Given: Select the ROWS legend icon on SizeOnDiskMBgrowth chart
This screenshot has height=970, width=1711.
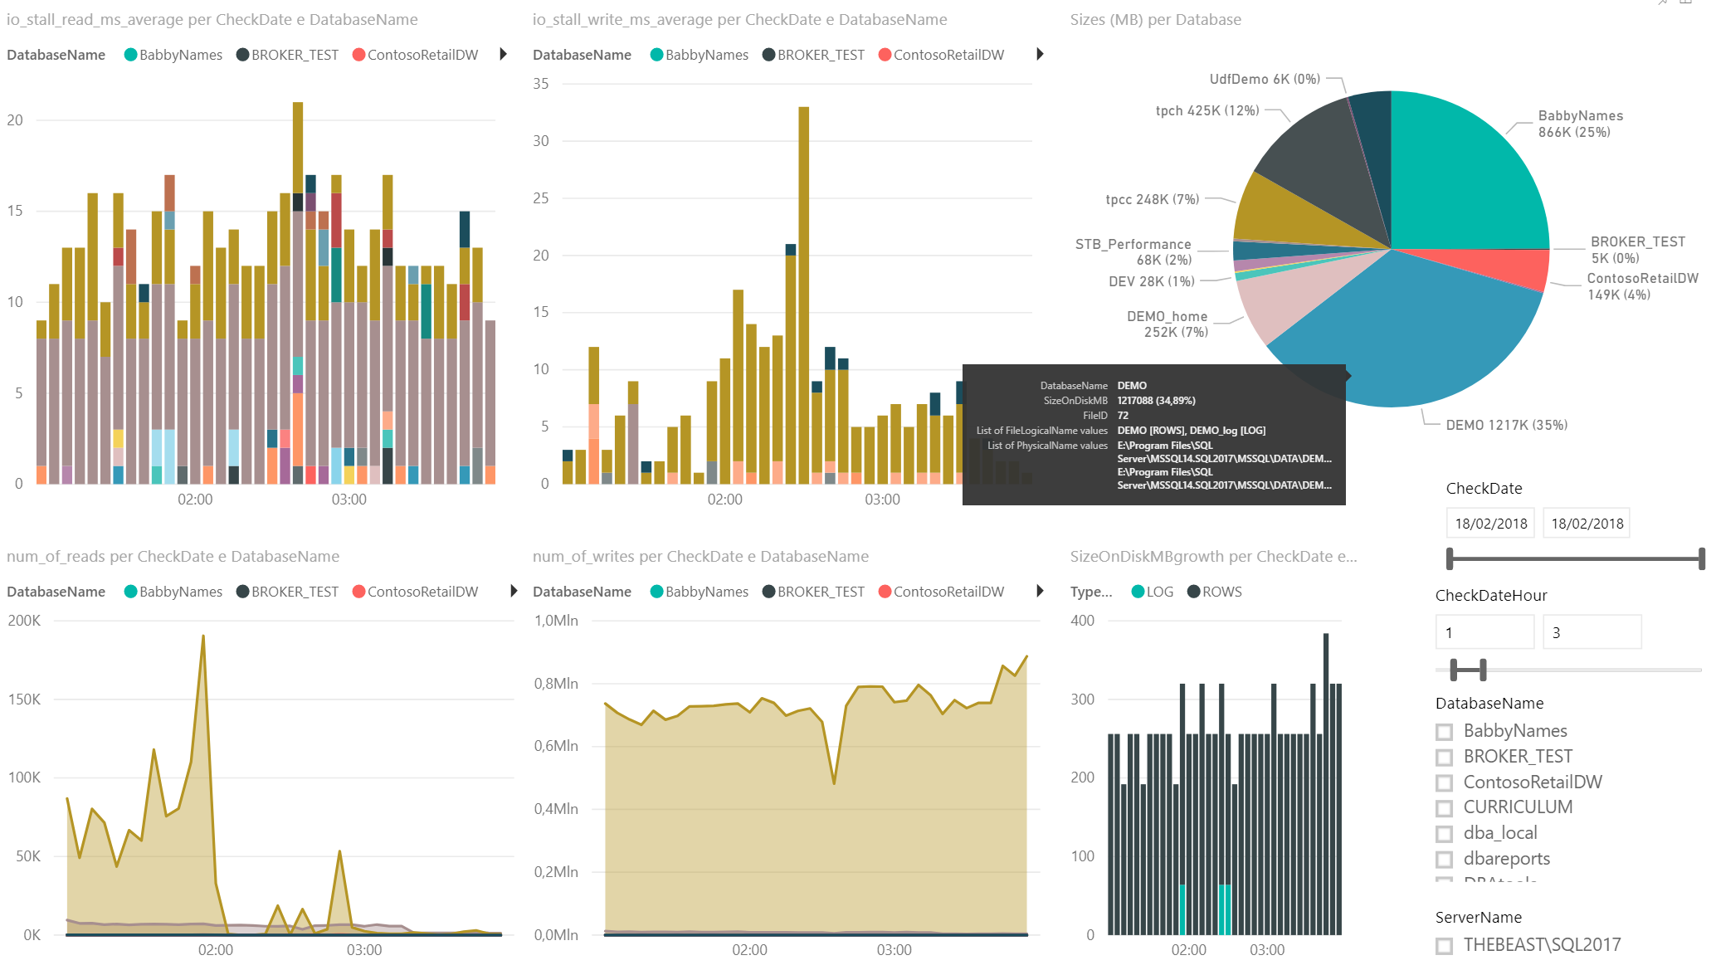Looking at the screenshot, I should tap(1192, 592).
